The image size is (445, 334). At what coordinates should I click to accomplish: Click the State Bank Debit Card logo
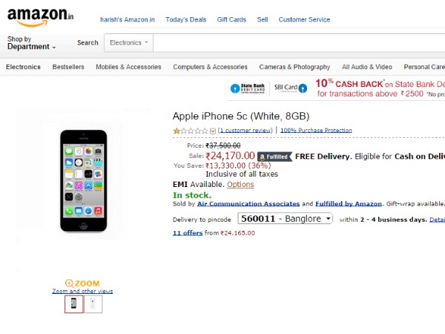click(247, 88)
